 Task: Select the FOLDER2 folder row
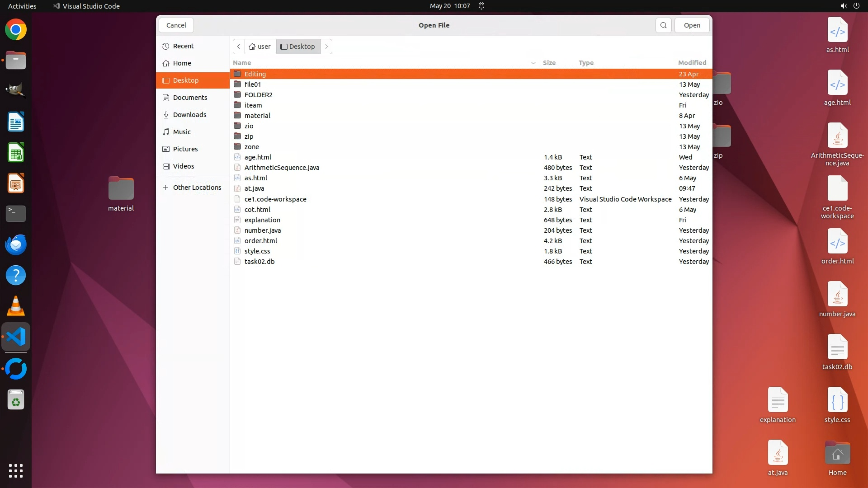pos(258,95)
